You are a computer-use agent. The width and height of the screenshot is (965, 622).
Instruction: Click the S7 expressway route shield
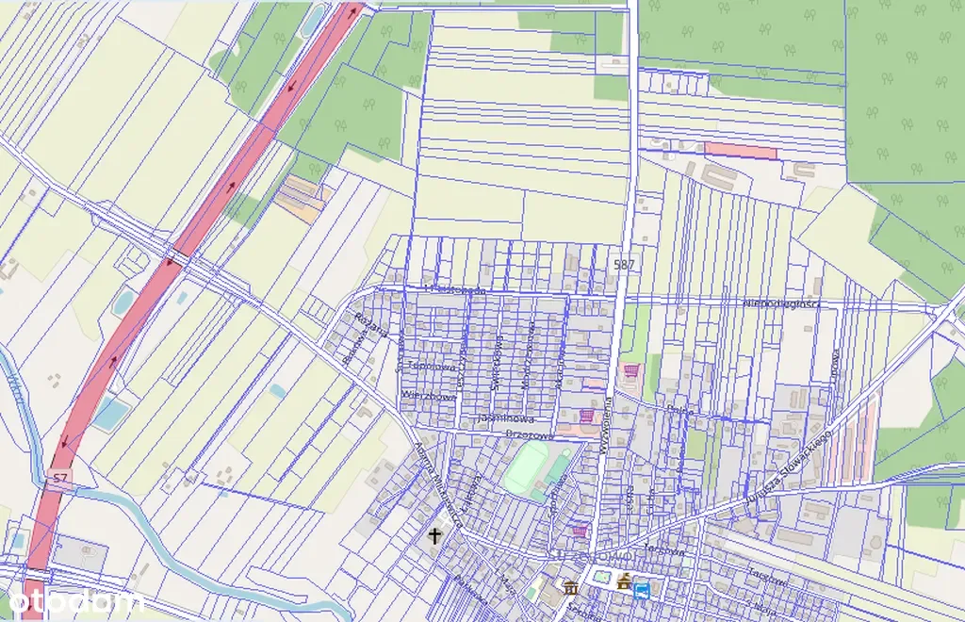(59, 480)
